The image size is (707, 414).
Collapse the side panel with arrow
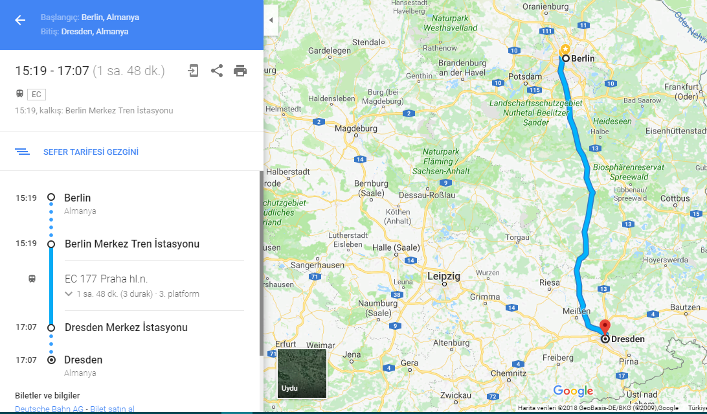coord(271,20)
